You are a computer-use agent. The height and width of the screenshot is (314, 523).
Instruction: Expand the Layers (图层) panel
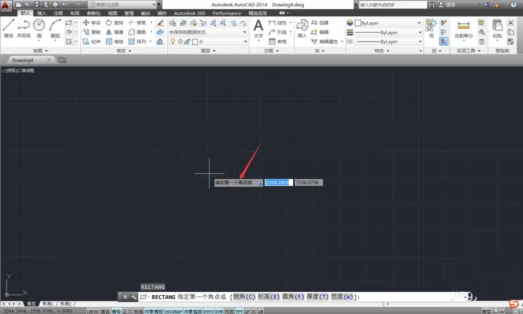click(208, 50)
